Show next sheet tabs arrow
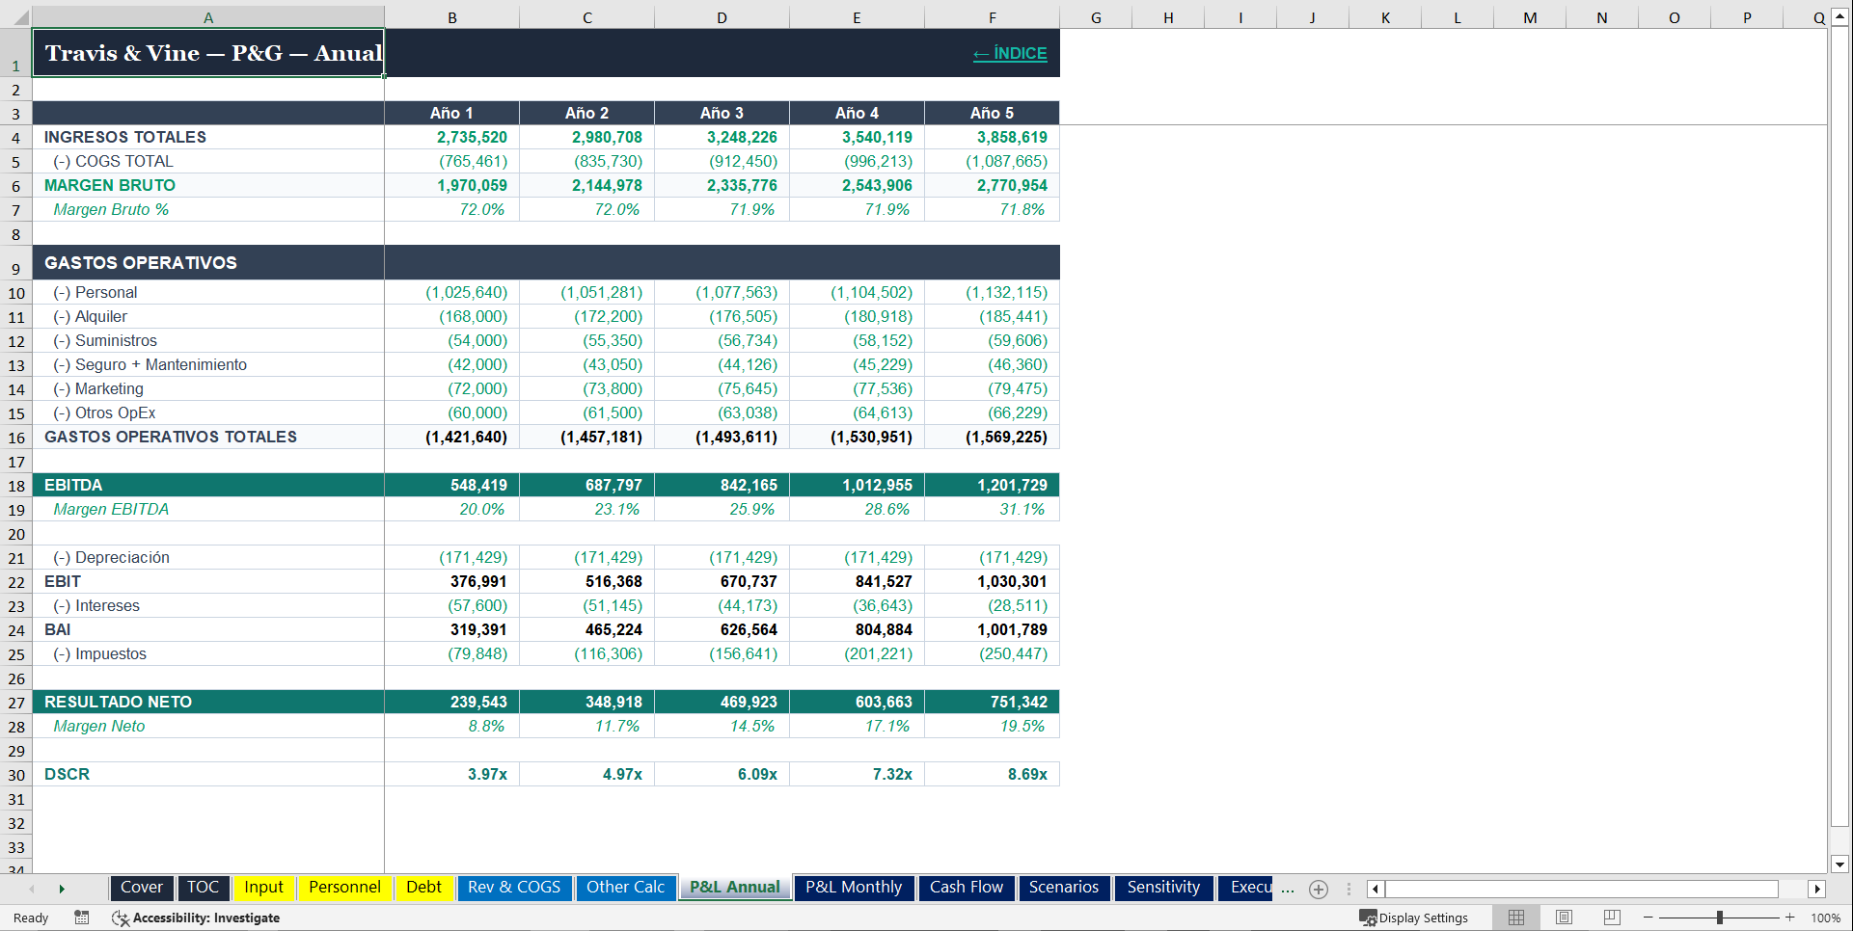The image size is (1853, 931). (x=62, y=889)
